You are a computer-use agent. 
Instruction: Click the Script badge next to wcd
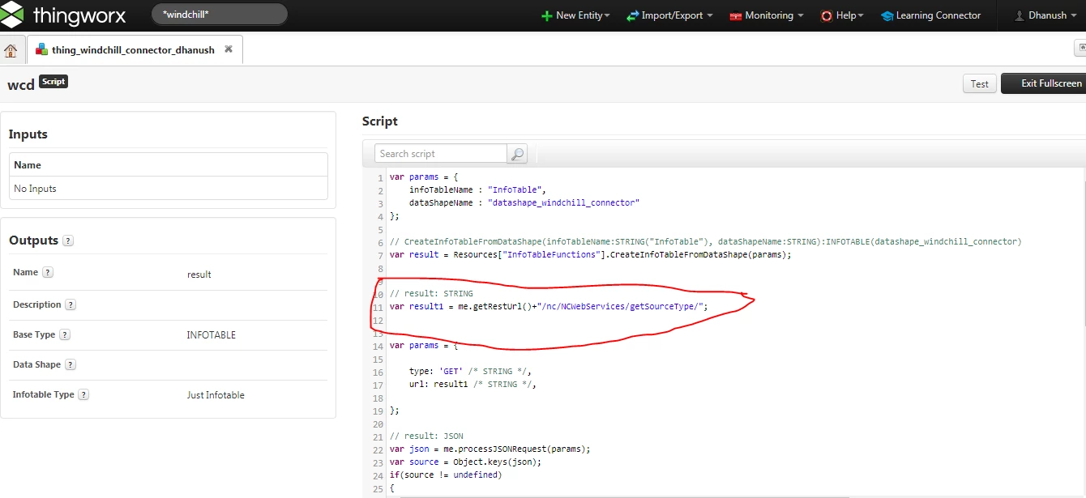pyautogui.click(x=53, y=81)
